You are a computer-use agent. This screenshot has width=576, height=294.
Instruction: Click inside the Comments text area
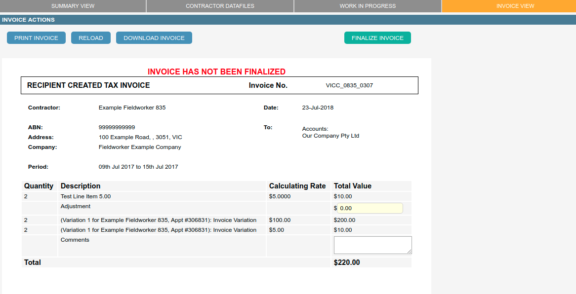tap(372, 245)
